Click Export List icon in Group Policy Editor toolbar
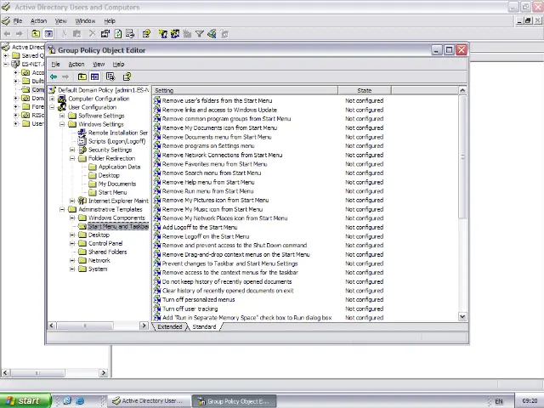 point(110,76)
